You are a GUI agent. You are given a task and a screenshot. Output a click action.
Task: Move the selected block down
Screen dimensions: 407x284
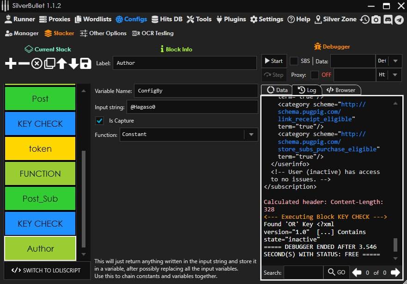[73, 63]
